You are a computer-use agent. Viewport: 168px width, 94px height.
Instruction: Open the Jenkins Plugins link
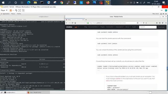(x=103, y=27)
